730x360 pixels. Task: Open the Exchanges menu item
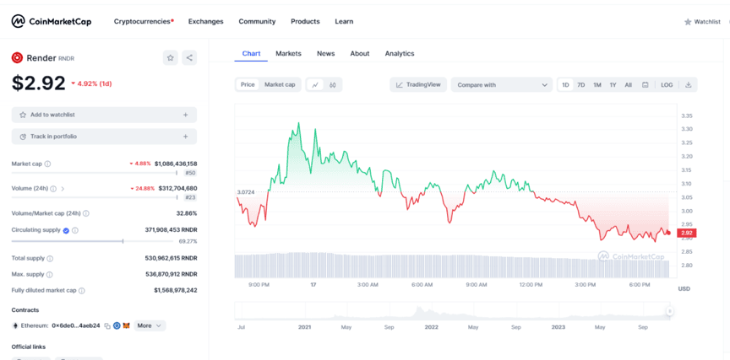[x=206, y=21]
